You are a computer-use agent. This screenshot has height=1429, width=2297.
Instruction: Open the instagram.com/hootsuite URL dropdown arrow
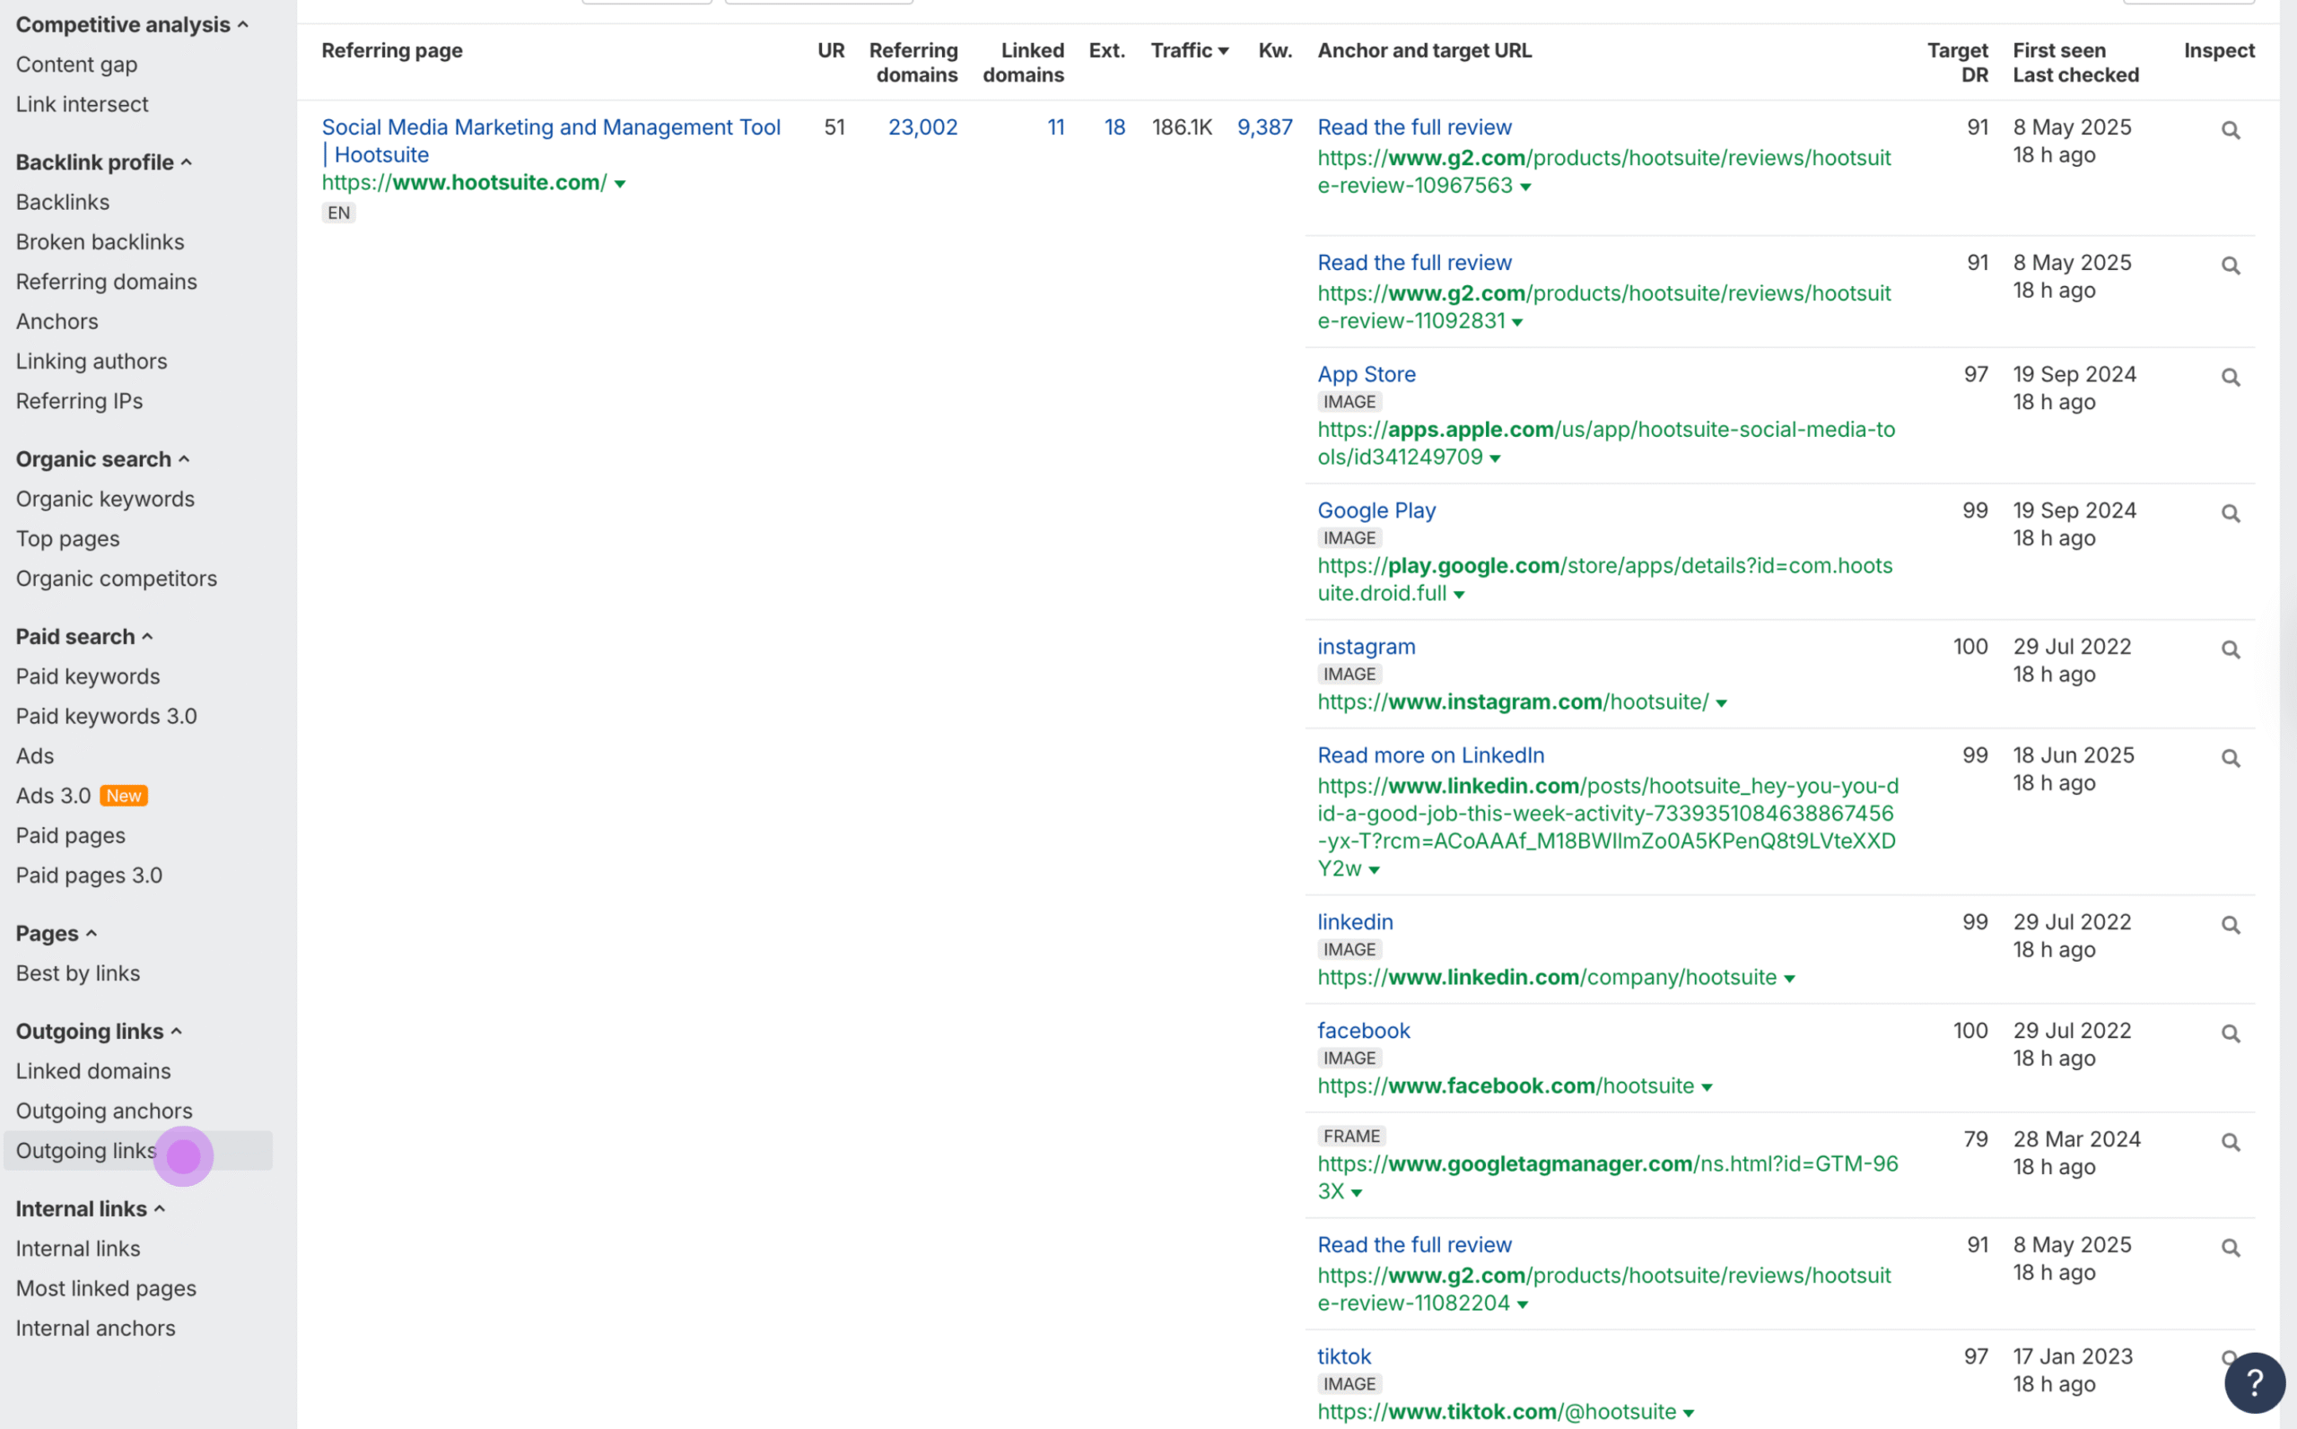1721,703
